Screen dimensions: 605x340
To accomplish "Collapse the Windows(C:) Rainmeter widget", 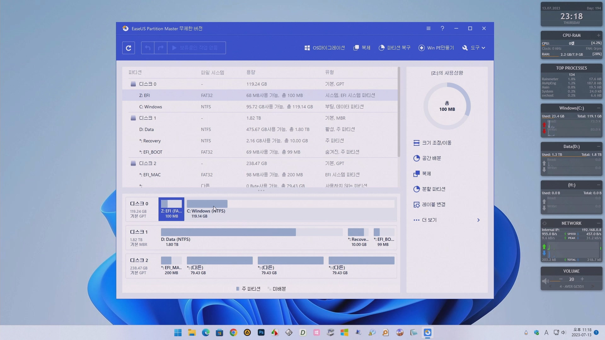I will click(x=598, y=108).
